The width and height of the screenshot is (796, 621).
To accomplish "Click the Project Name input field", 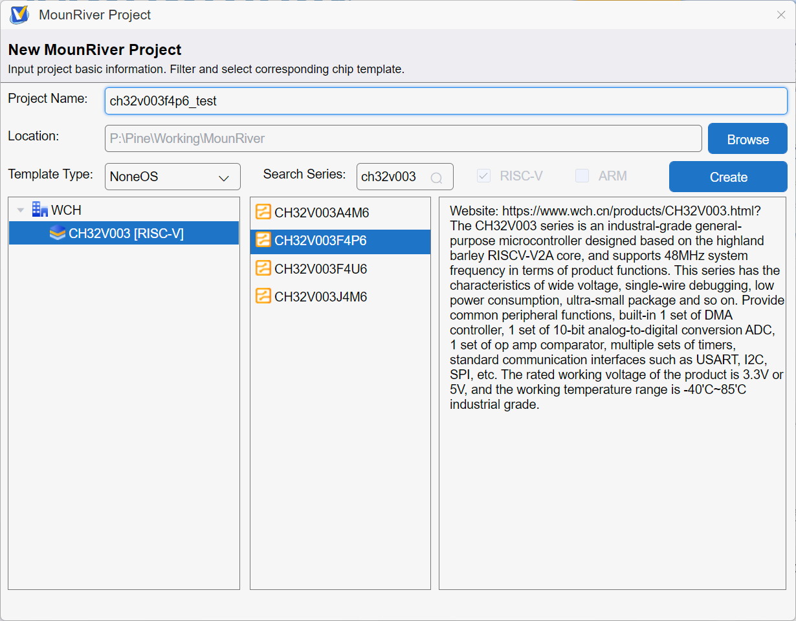I will point(446,101).
